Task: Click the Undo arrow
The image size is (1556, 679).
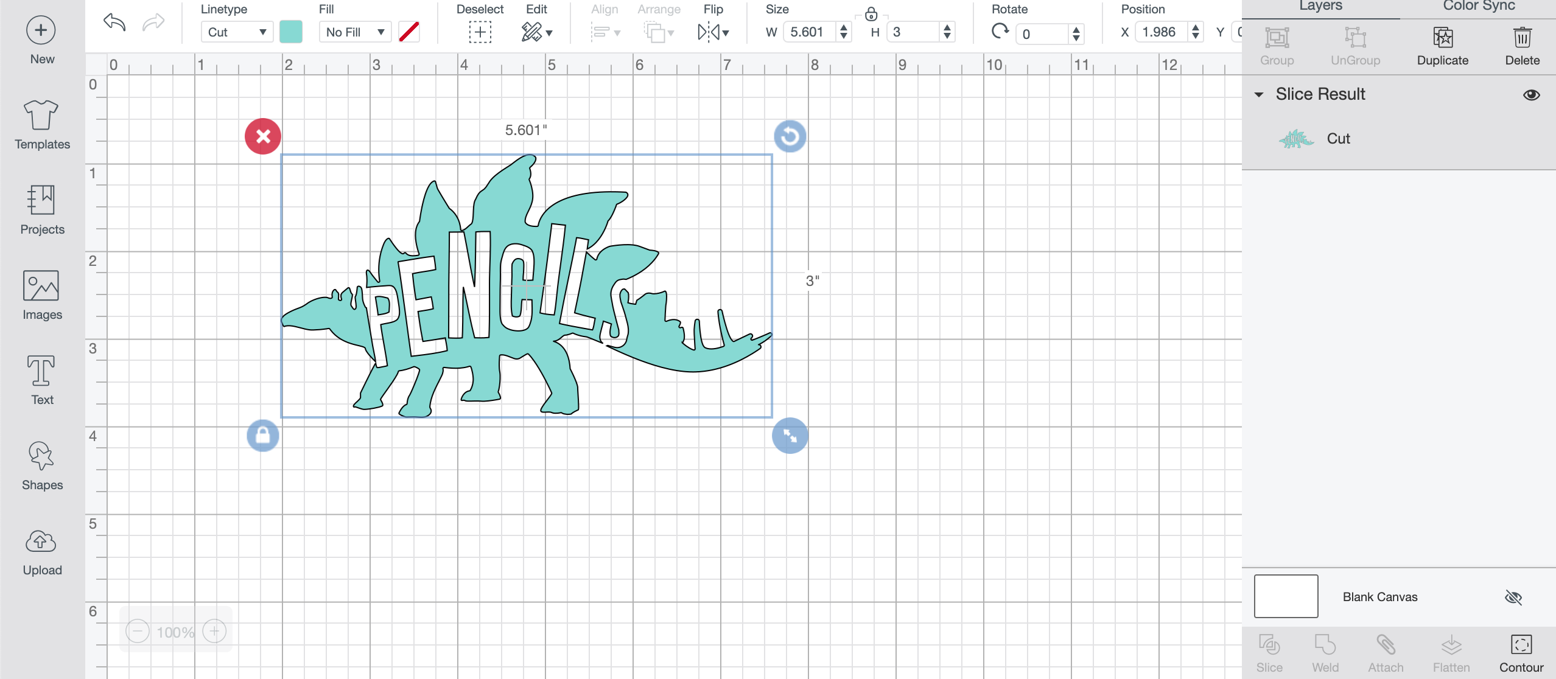Action: click(114, 23)
